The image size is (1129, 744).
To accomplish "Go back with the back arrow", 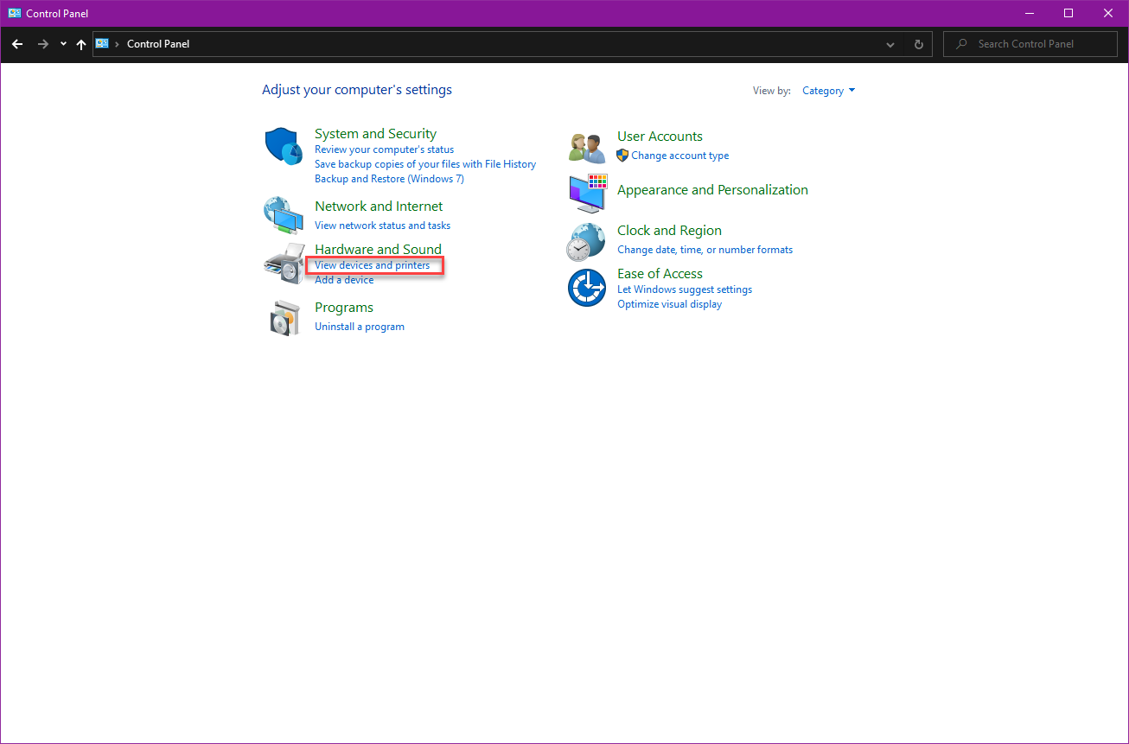I will (x=17, y=44).
